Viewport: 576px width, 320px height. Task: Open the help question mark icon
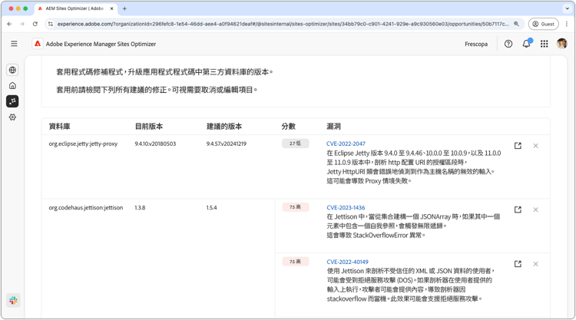point(508,44)
